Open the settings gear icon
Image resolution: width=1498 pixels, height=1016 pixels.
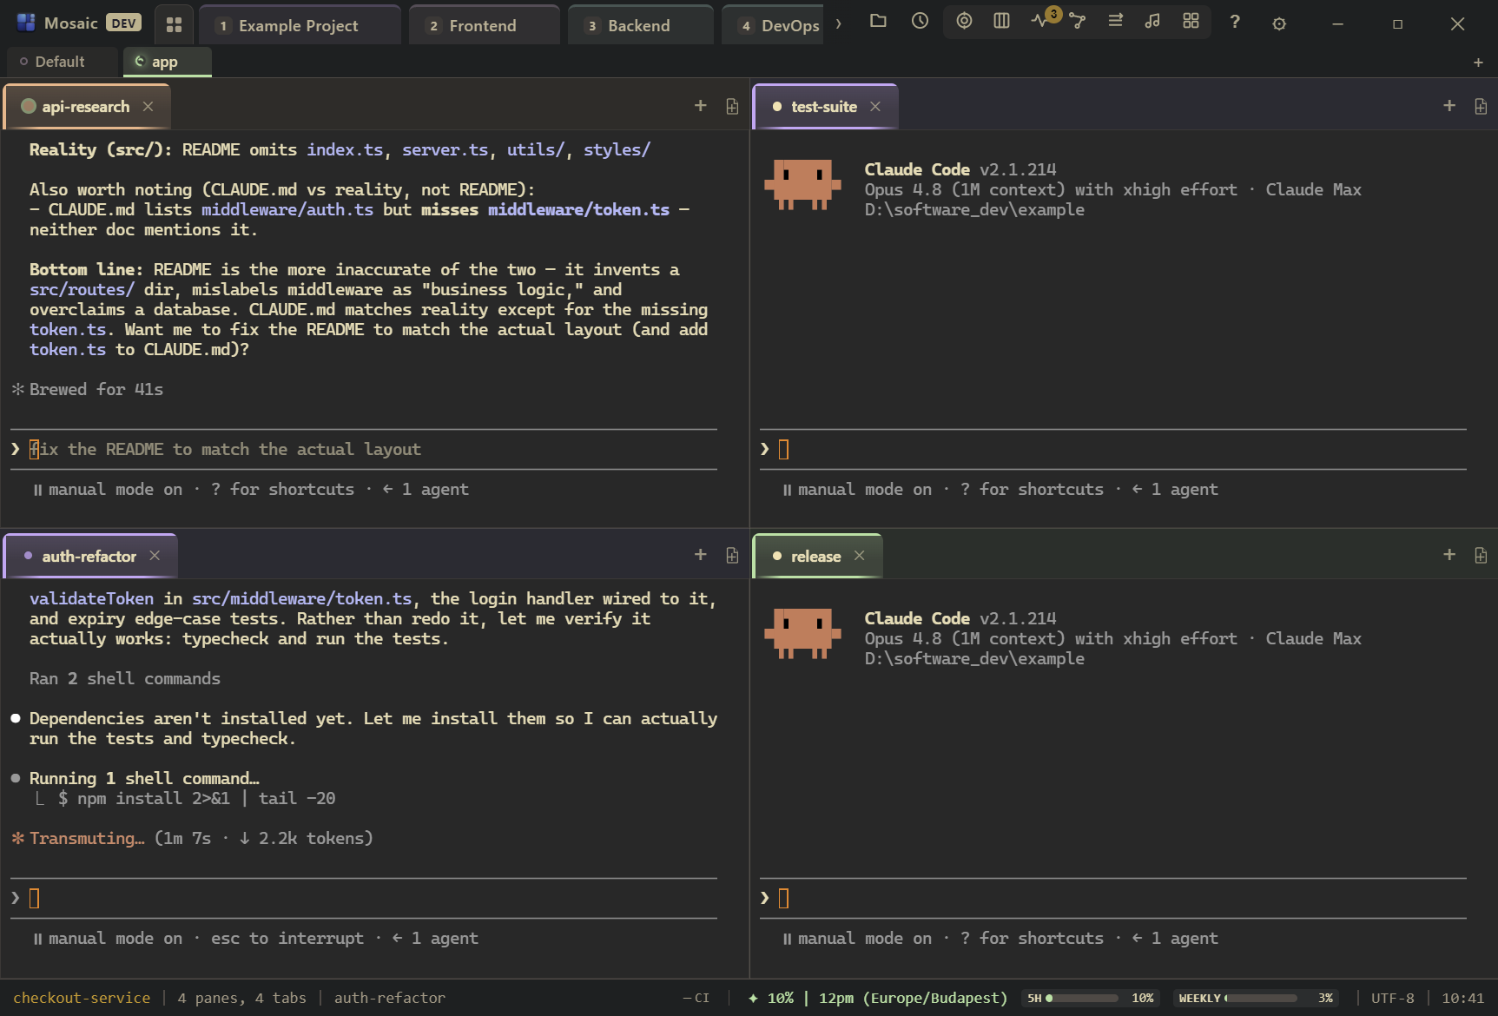(1279, 24)
